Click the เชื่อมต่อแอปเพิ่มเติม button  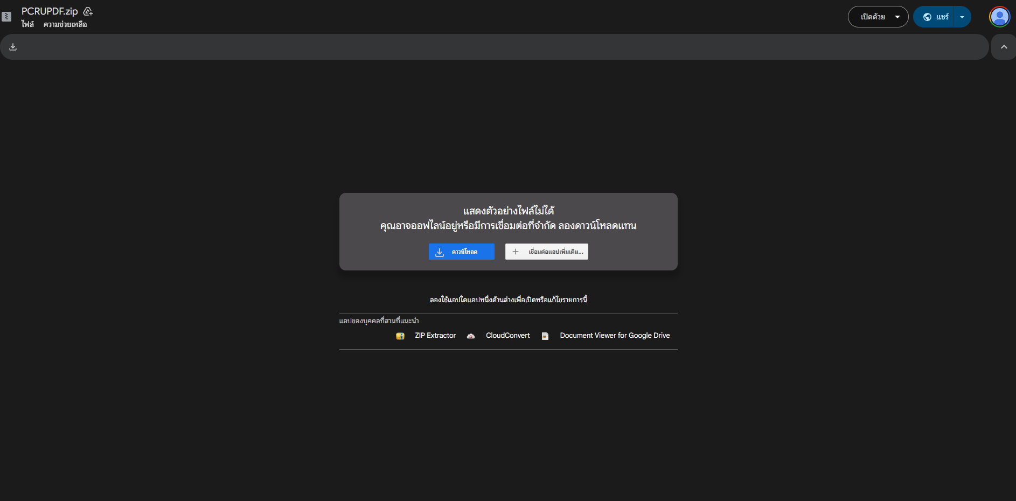[x=546, y=252]
